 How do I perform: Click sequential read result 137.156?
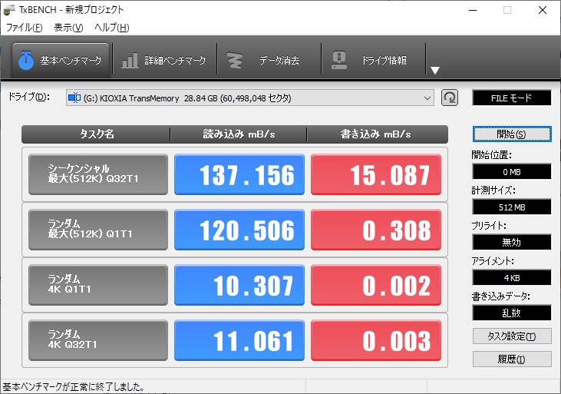pos(239,174)
